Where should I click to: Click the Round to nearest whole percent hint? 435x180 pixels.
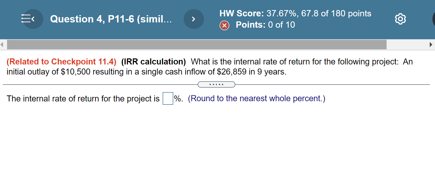click(x=257, y=98)
